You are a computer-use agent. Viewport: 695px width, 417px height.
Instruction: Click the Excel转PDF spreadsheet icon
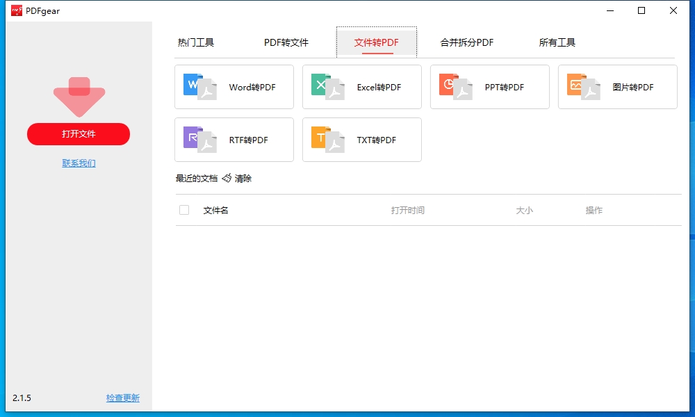(327, 87)
